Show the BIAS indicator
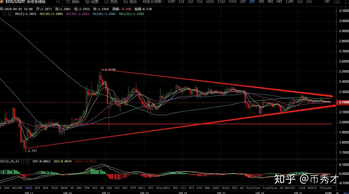Screen dimensions: 349x194 (226, 188)
